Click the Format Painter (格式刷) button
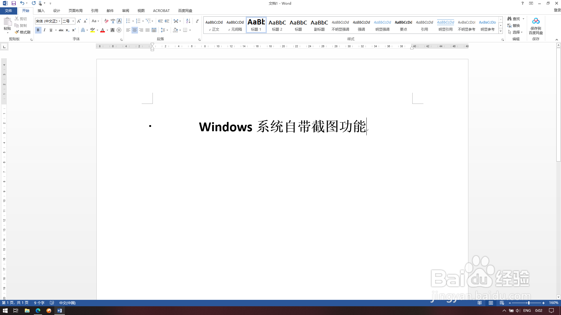Viewport: 561px width, 315px height. (x=22, y=32)
